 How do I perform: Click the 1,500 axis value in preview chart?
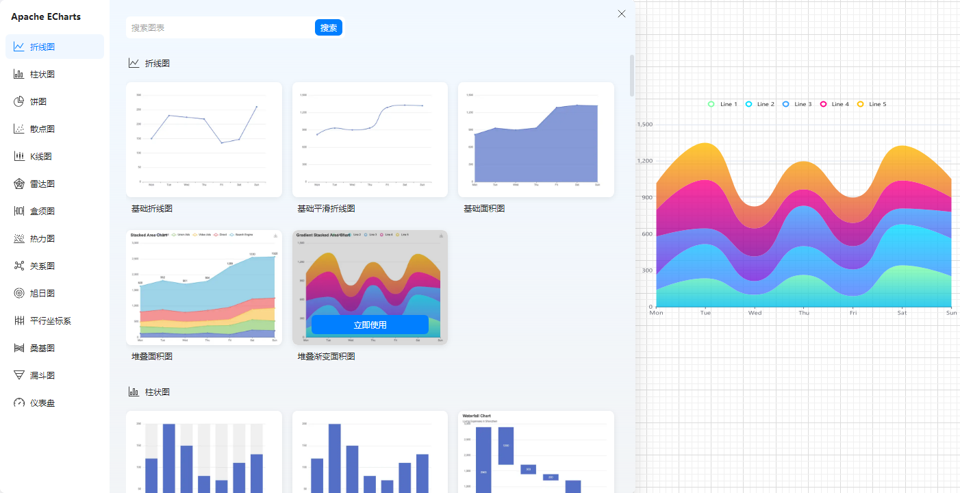coord(645,125)
